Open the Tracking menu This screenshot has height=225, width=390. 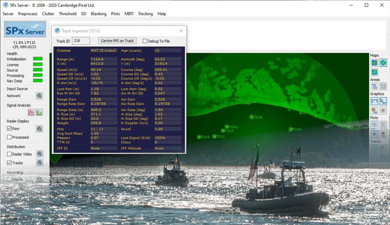[x=145, y=14]
